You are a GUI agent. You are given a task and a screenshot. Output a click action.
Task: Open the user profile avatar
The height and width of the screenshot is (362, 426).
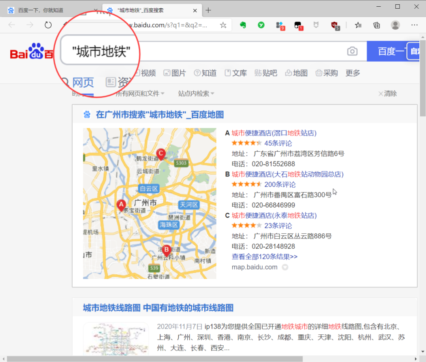(395, 25)
